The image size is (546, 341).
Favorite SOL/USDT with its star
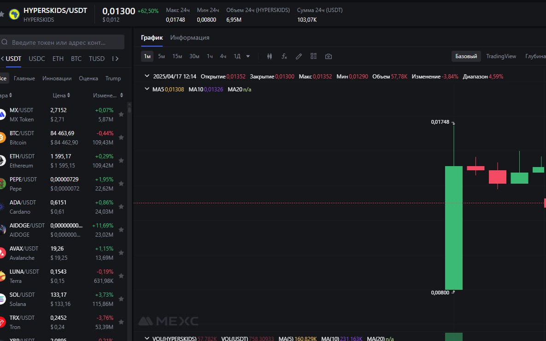121,299
